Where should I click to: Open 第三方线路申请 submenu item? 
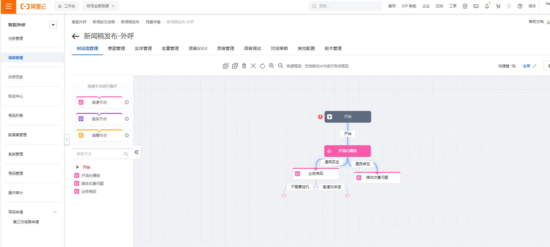[x=26, y=222]
